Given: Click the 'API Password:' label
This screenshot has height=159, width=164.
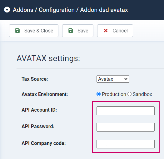Looking at the screenshot, I should coord(38,126).
